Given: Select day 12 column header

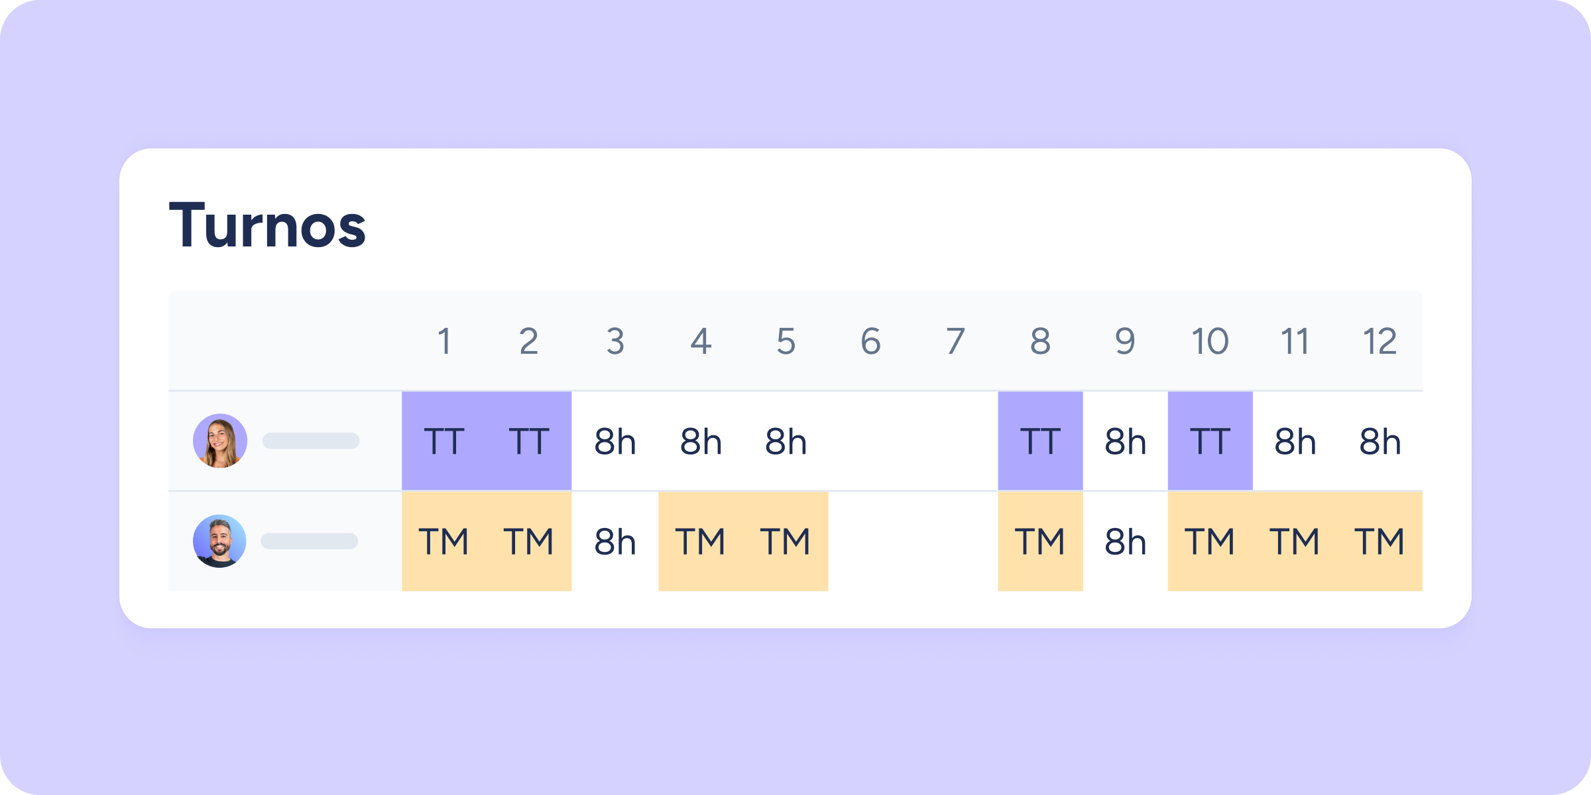Looking at the screenshot, I should [x=1380, y=342].
